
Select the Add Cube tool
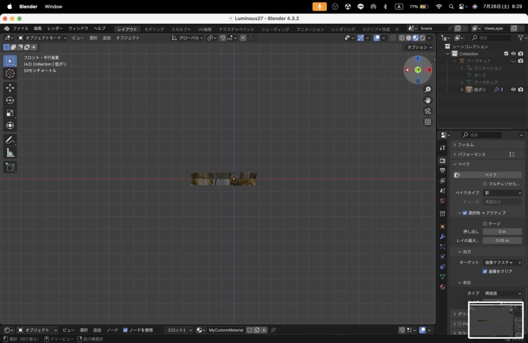10,167
